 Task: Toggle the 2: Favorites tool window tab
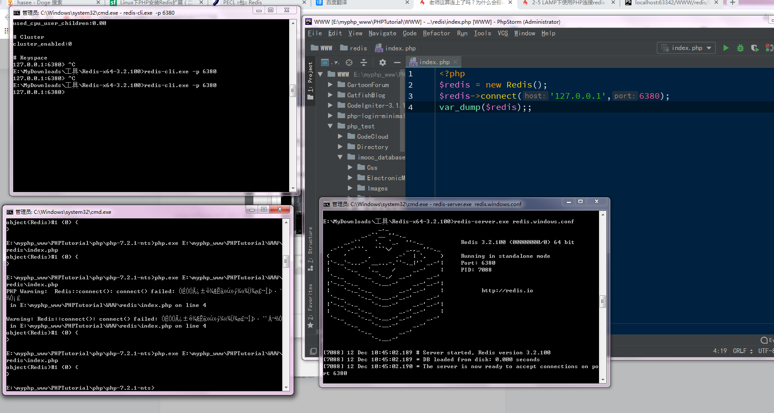coord(310,305)
